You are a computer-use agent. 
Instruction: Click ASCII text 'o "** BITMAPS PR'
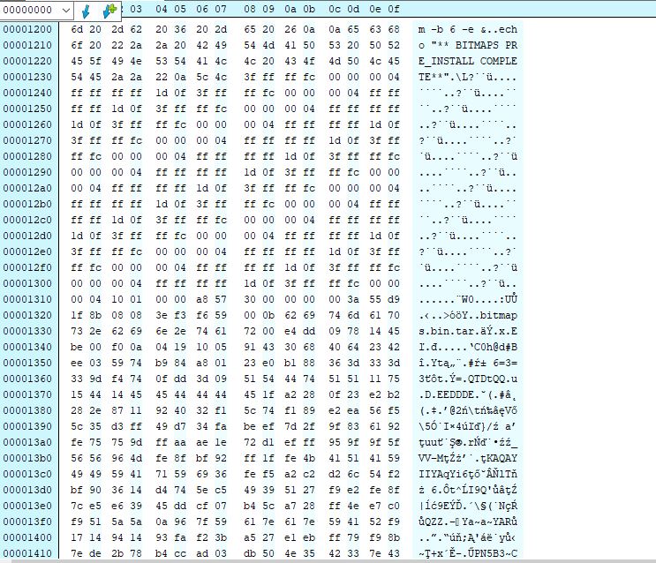[468, 45]
